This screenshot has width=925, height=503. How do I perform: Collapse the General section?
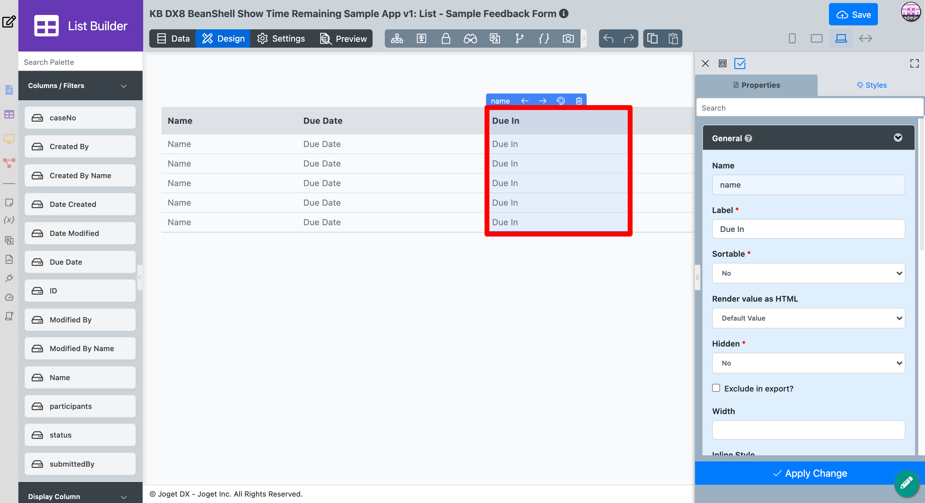pos(898,138)
